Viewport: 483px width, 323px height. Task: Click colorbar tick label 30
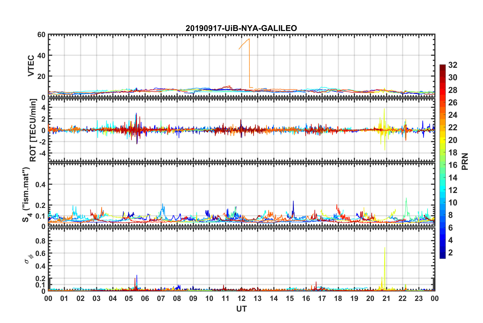tap(453, 77)
